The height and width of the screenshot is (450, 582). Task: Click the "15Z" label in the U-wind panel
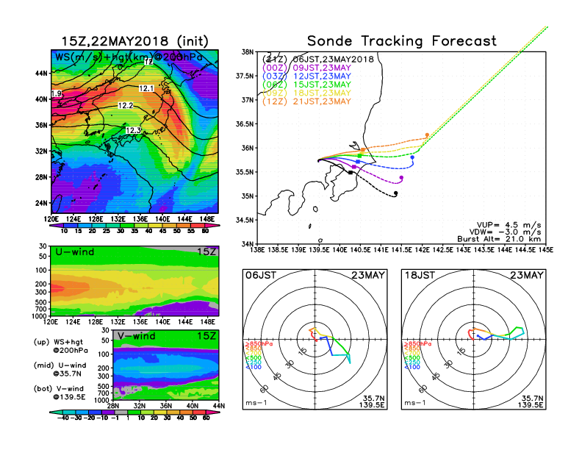tap(206, 251)
